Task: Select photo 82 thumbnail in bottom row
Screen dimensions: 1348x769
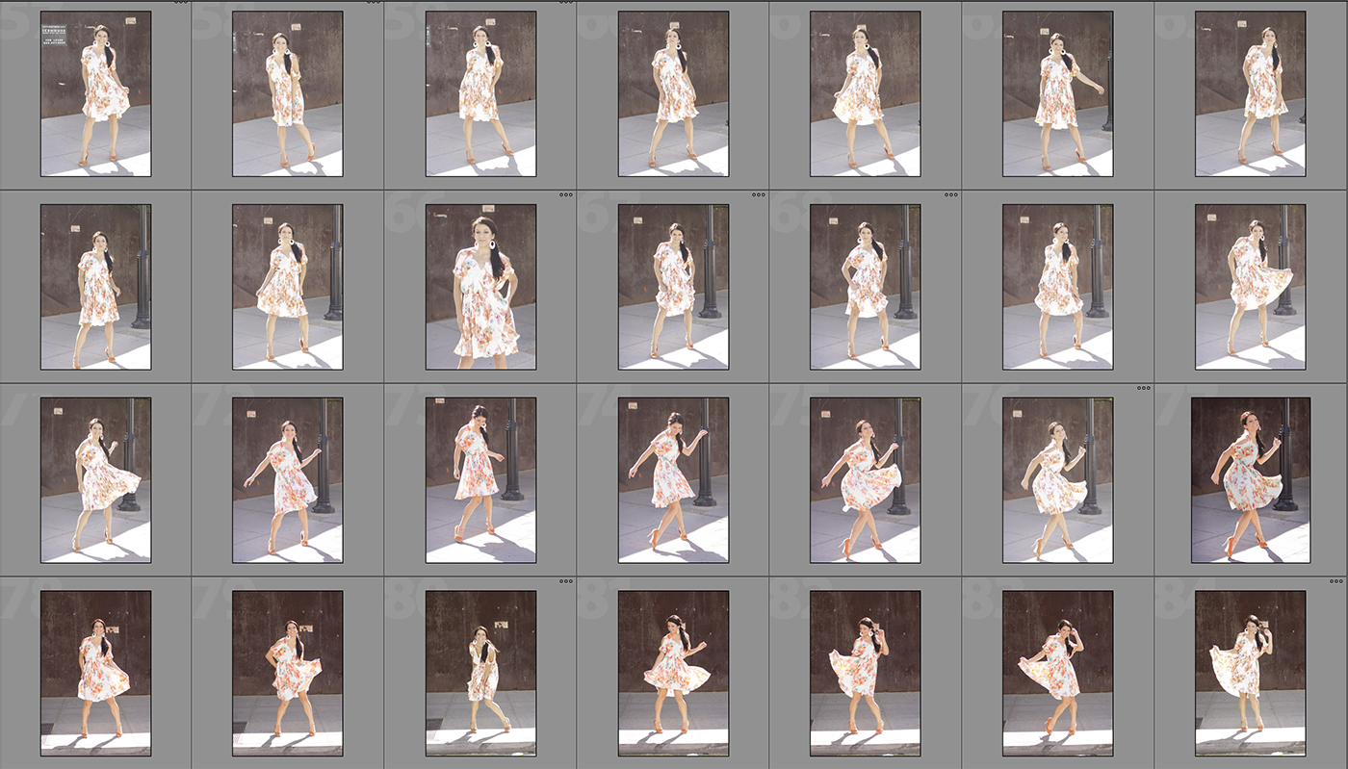Action: [865, 673]
